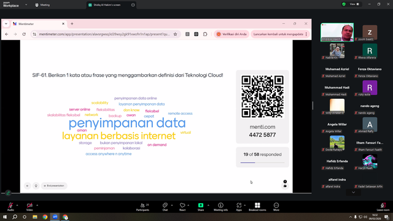Unmute using the Audio microphone icon
Image resolution: width=393 pixels, height=221 pixels.
tap(10, 205)
